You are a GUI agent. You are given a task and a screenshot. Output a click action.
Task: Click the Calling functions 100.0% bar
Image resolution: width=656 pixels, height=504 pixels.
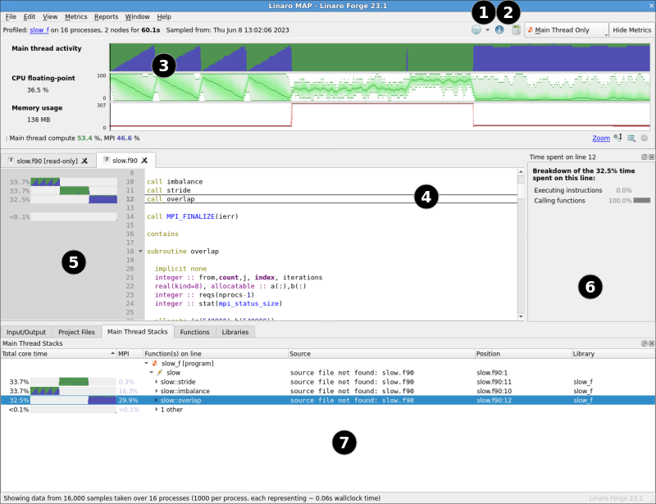tap(642, 201)
